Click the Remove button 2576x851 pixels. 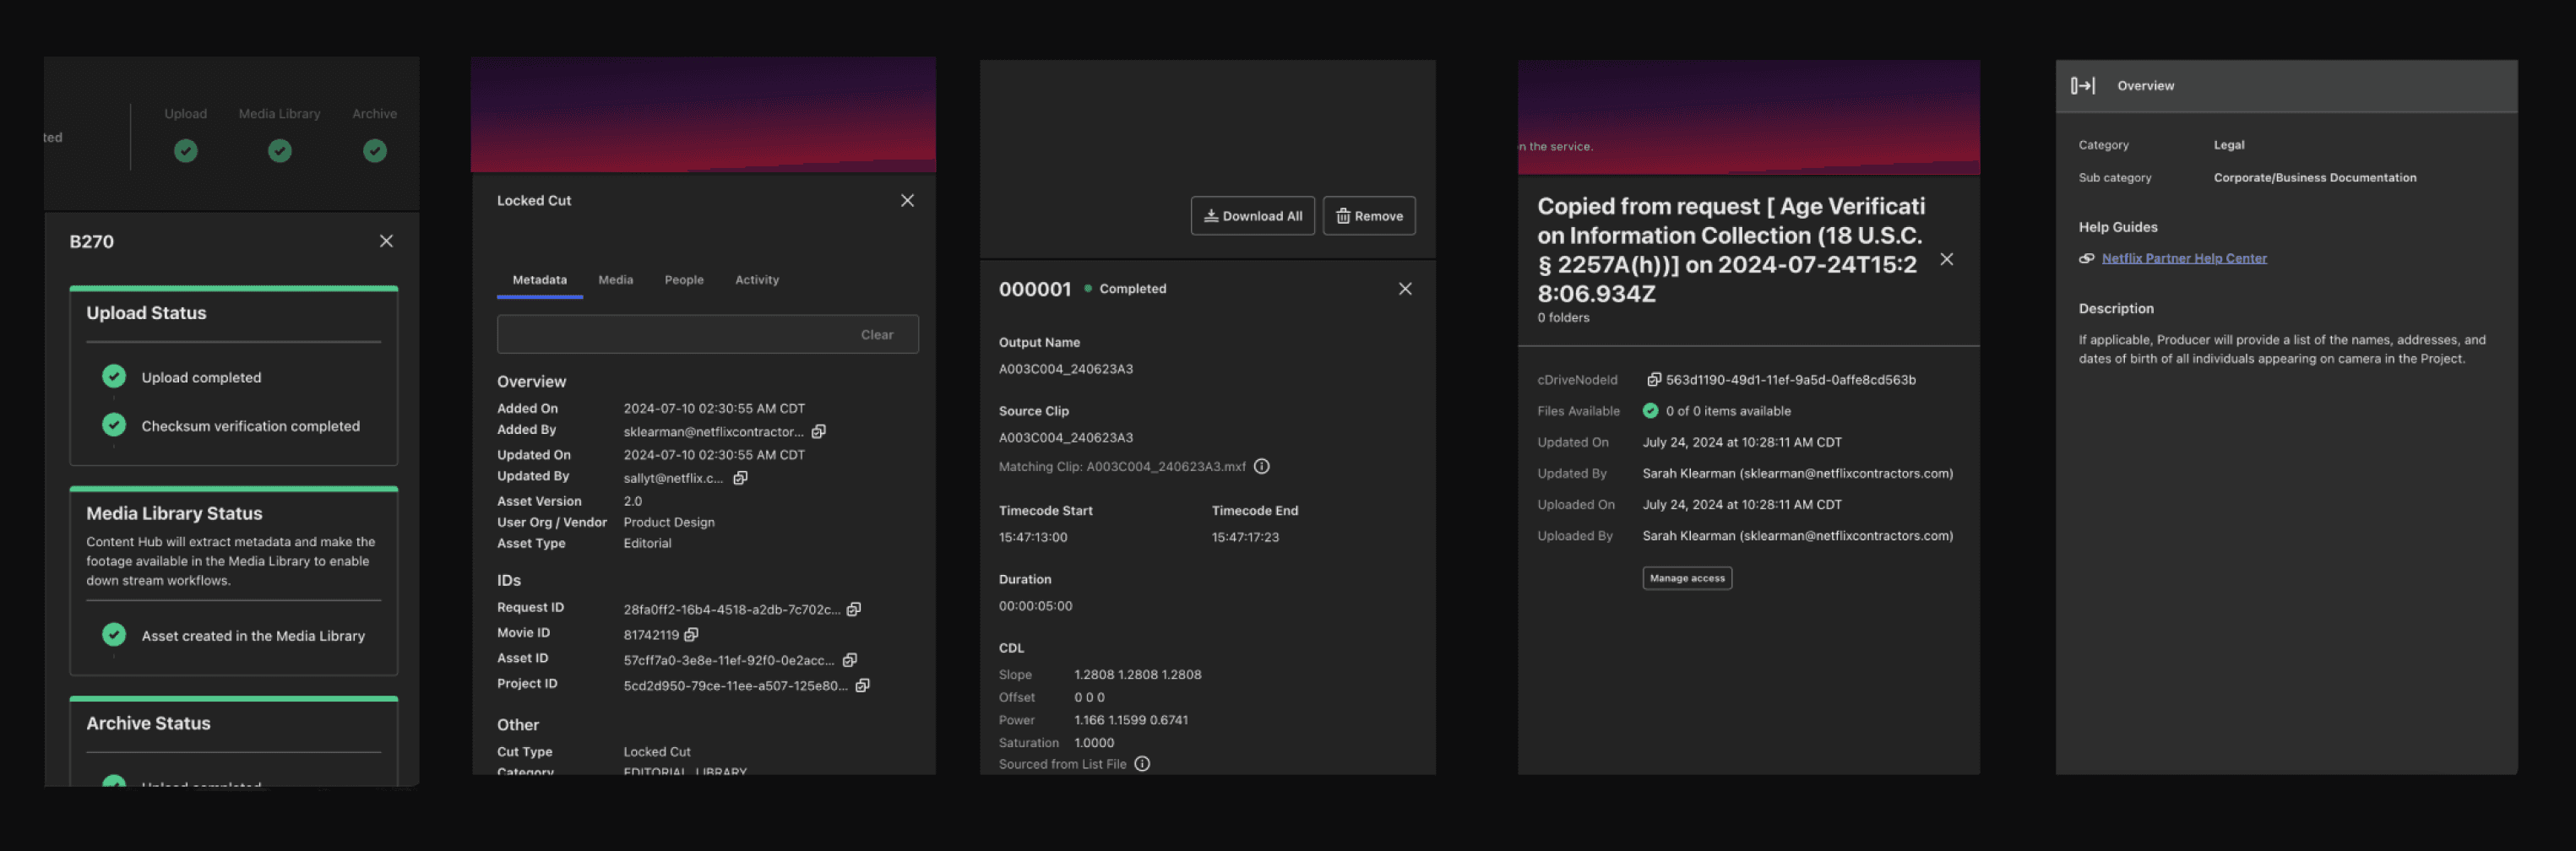point(1369,215)
